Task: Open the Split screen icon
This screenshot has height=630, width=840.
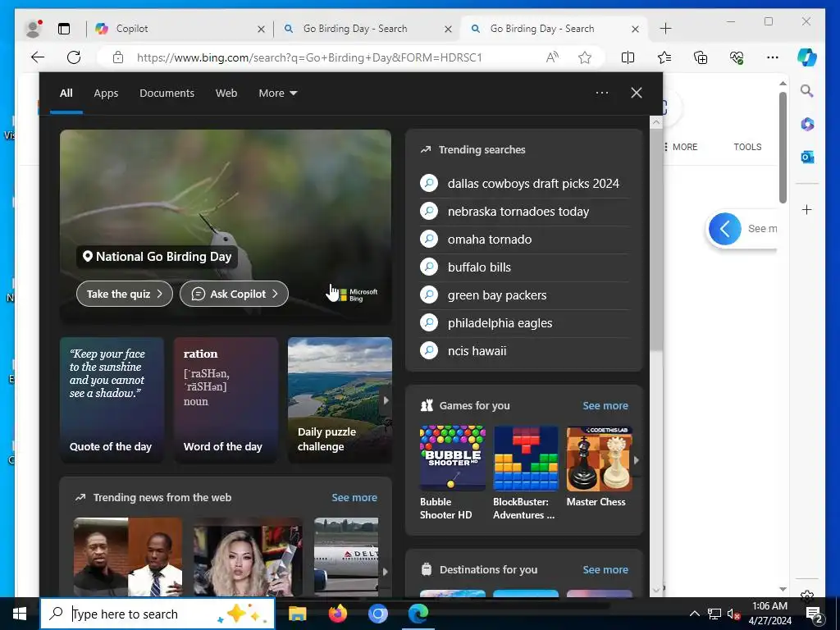Action: [628, 57]
